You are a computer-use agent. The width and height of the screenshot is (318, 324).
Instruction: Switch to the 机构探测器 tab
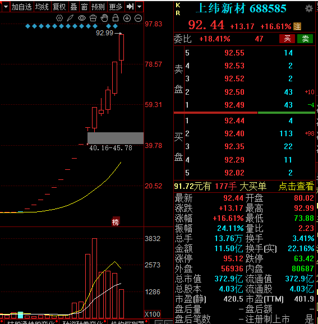point(127,322)
